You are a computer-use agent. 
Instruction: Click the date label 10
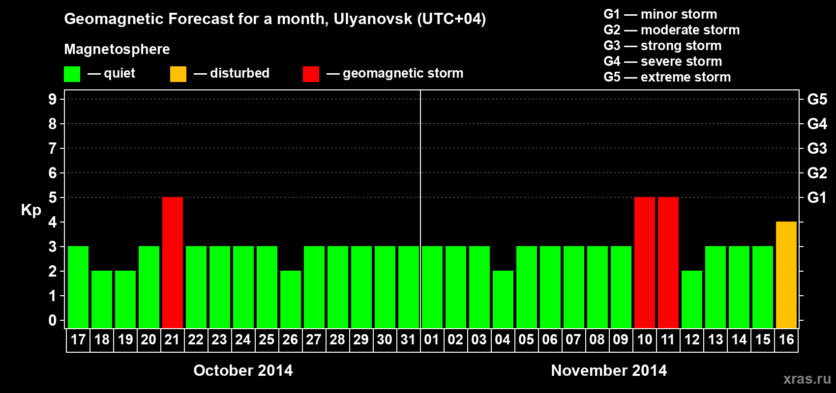click(645, 340)
